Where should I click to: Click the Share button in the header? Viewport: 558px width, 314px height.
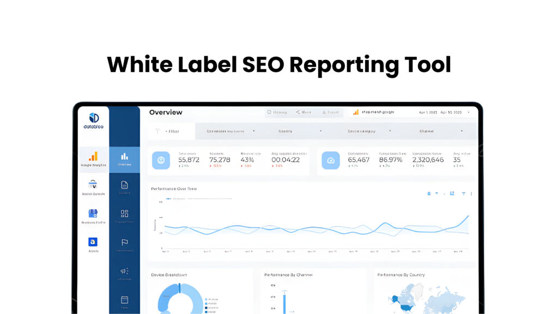304,112
